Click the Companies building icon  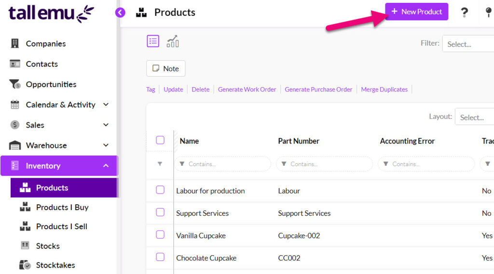[15, 43]
